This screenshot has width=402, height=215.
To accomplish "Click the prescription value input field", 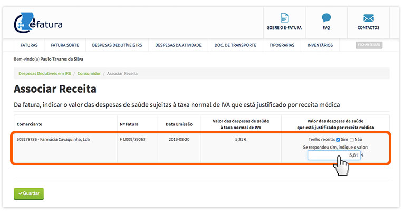I will tap(333, 155).
